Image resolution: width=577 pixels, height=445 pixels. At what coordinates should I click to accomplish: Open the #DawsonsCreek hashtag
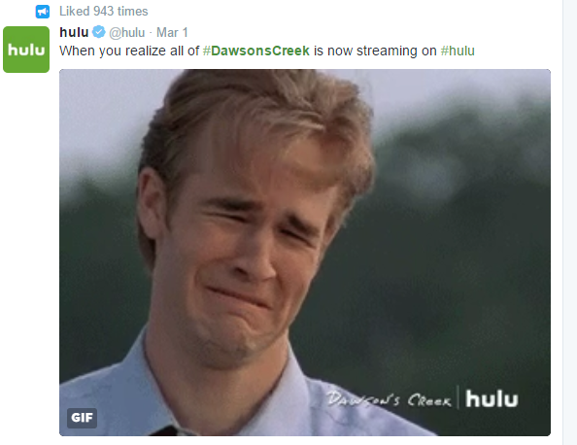tap(256, 51)
